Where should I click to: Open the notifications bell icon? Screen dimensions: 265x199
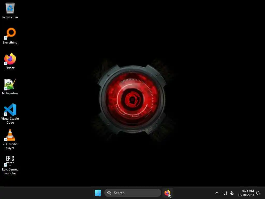pos(258,193)
